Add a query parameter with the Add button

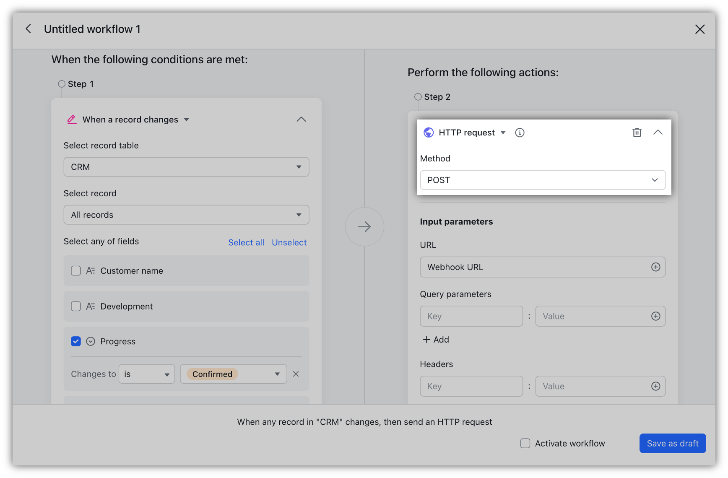coord(436,340)
